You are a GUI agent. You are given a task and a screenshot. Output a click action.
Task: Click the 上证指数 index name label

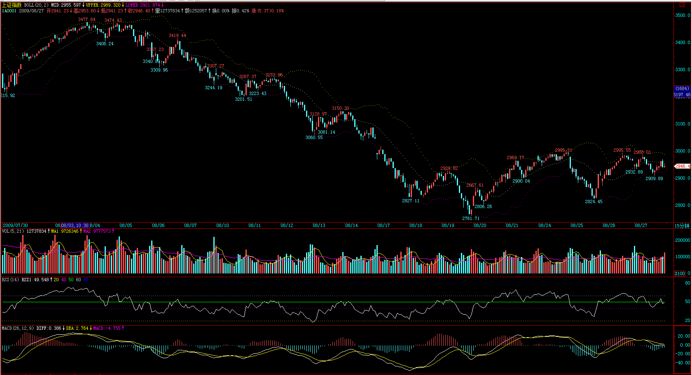[x=12, y=5]
